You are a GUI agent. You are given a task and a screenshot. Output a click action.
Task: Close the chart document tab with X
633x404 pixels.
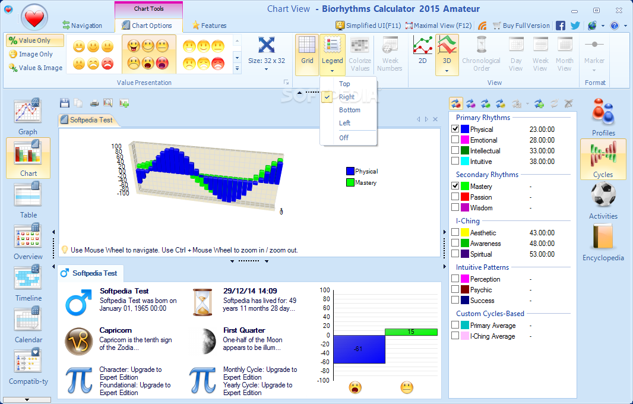[435, 119]
